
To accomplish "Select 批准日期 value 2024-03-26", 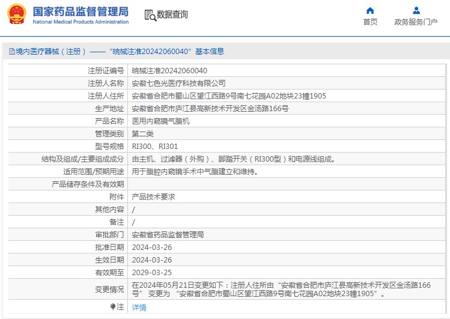I will 152,248.
